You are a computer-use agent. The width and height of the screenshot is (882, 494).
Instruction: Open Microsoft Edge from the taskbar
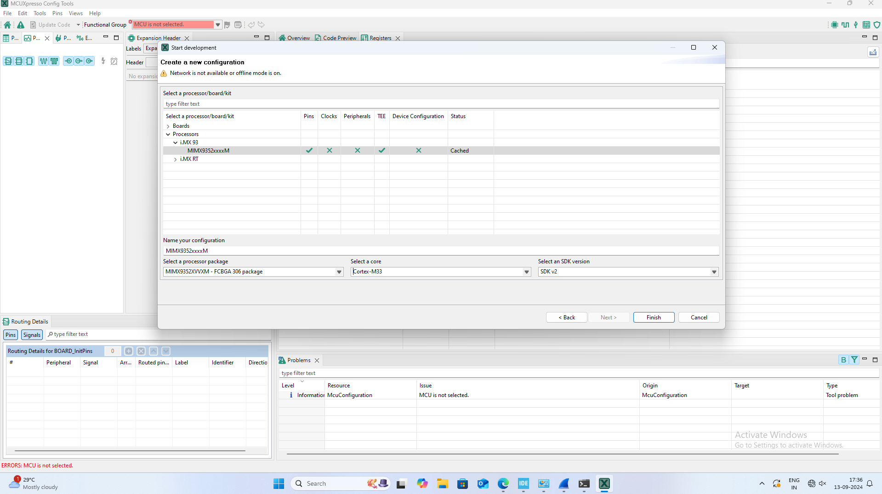[503, 484]
